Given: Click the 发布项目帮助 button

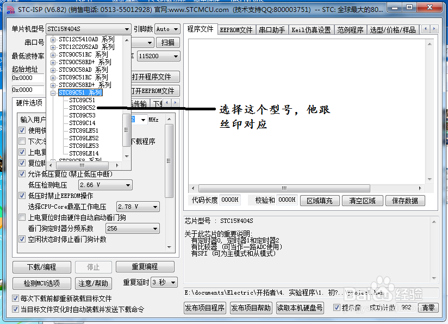Looking at the screenshot, I should [251, 308].
